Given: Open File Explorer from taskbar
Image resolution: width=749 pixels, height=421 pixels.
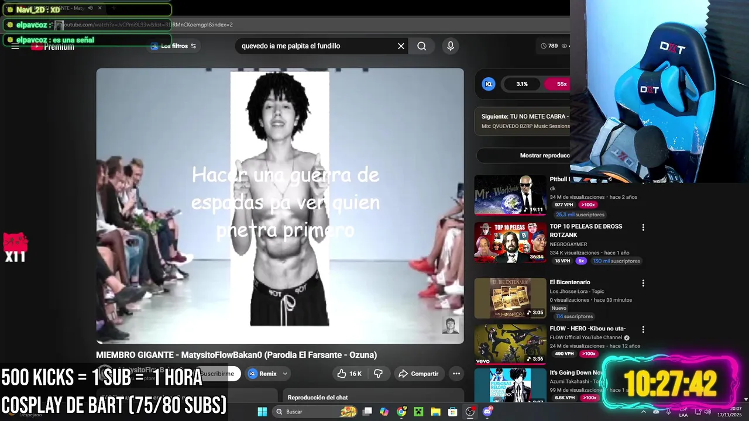Looking at the screenshot, I should 435,412.
